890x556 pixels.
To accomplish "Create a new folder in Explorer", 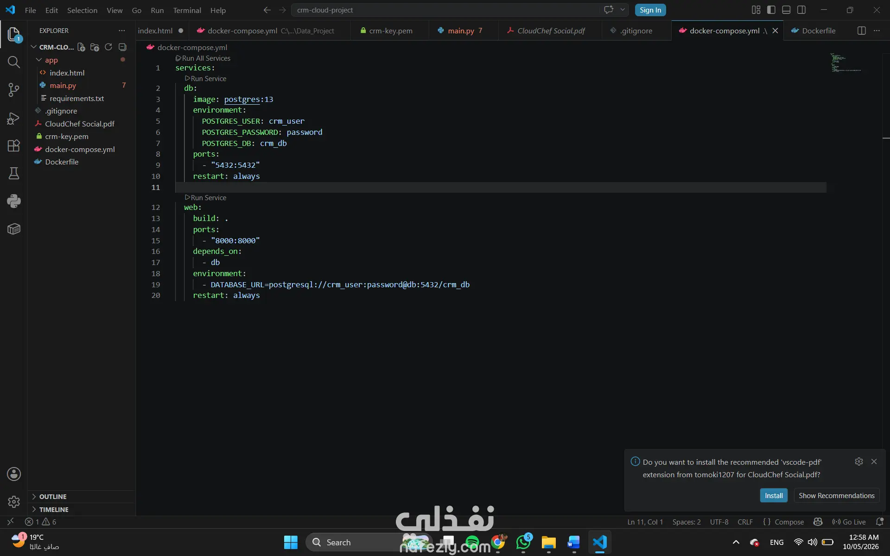I will tap(95, 47).
